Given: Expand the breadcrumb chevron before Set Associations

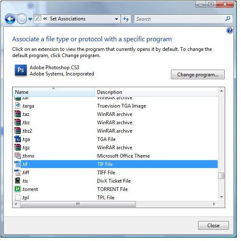Looking at the screenshot, I should (45, 19).
